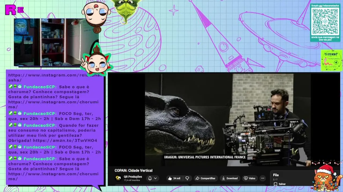This screenshot has height=192, width=343.
Task: Click the Fila queue header
Action: pos(276,175)
